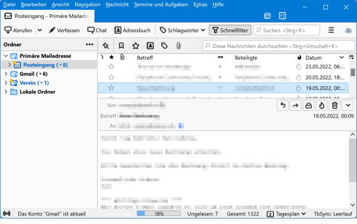Switch to the Posteingang tab
The width and height of the screenshot is (357, 224).
(47, 16)
